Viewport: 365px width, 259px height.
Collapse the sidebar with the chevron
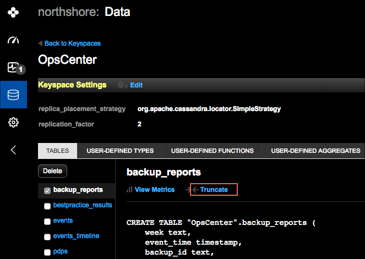13,149
